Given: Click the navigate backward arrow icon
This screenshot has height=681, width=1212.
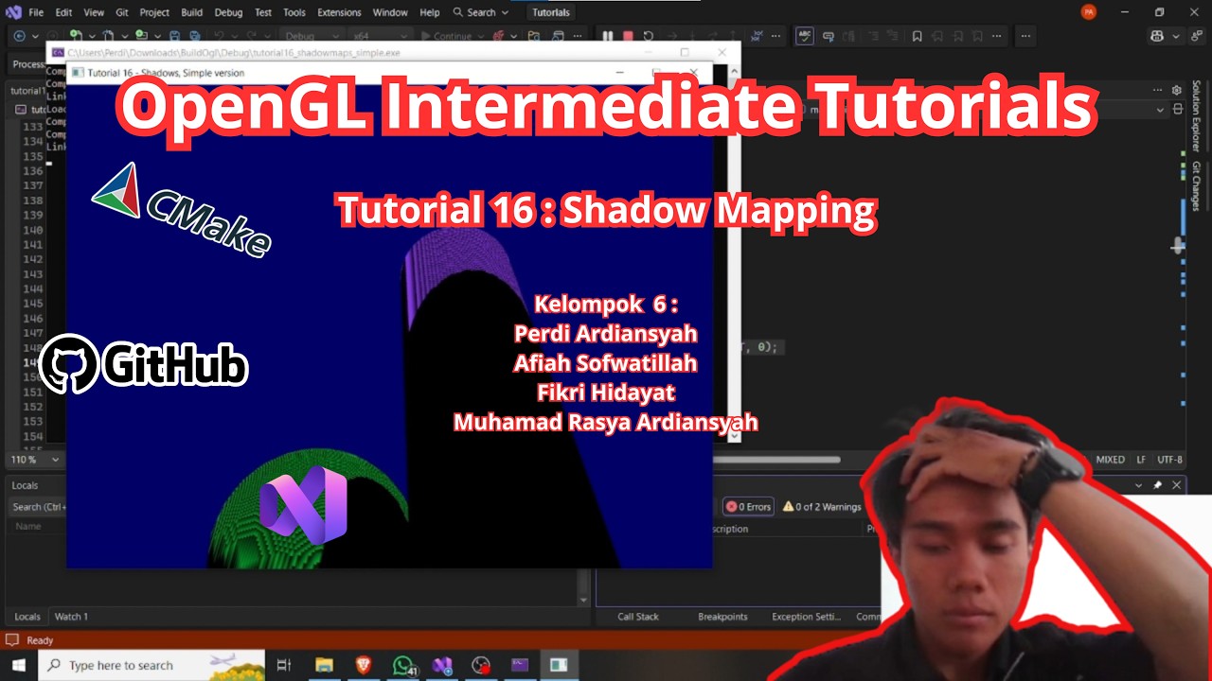Looking at the screenshot, I should coord(19,36).
